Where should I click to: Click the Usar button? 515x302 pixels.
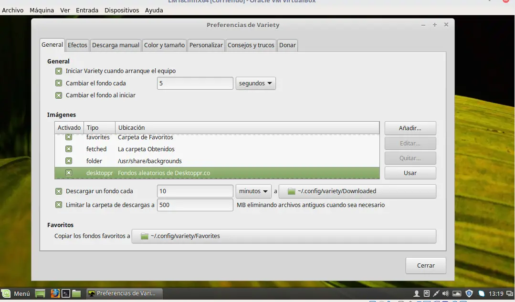click(410, 173)
